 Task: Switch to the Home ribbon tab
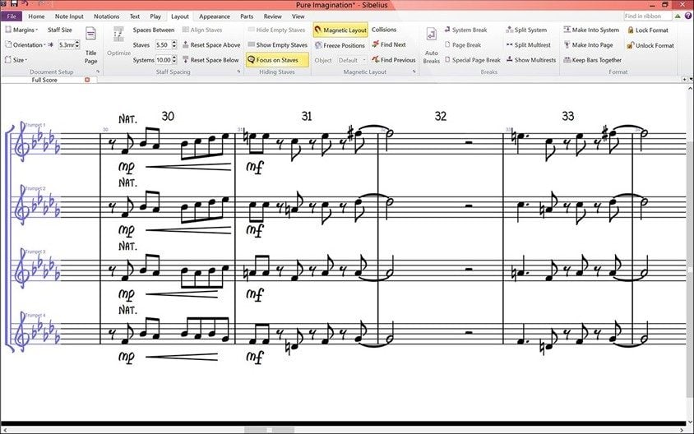coord(36,16)
